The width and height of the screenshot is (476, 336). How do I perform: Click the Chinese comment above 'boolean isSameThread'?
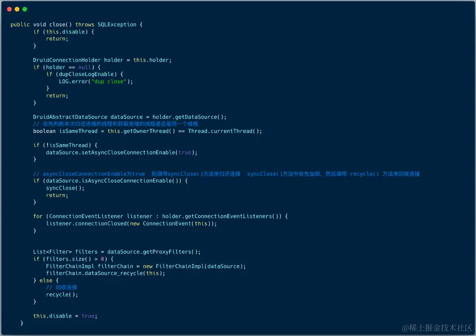115,124
